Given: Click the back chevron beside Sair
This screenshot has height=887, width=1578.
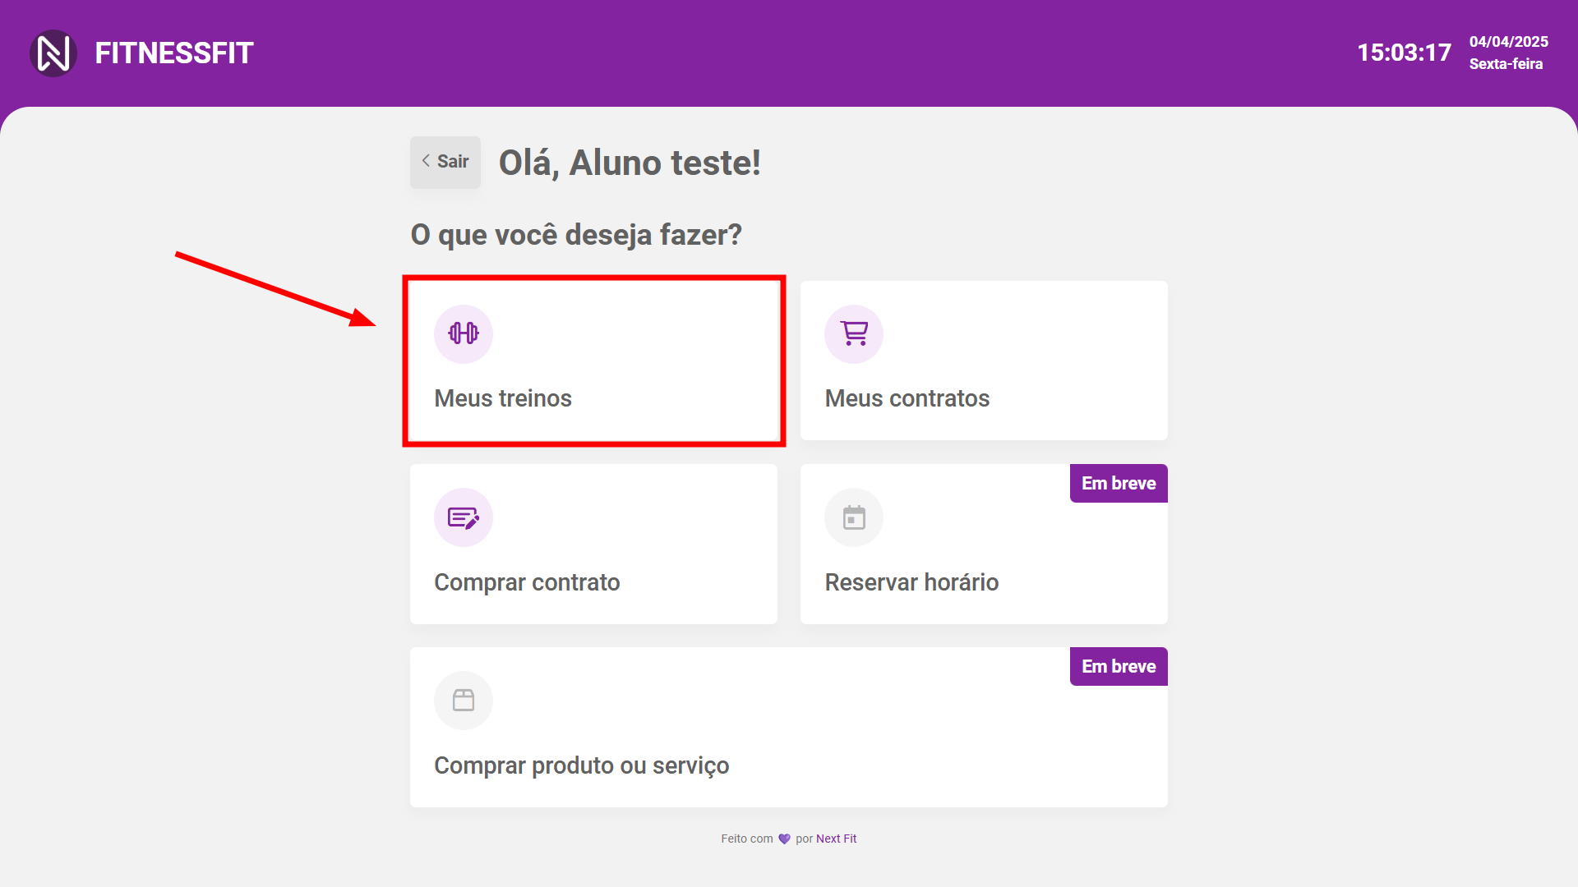Looking at the screenshot, I should (426, 161).
